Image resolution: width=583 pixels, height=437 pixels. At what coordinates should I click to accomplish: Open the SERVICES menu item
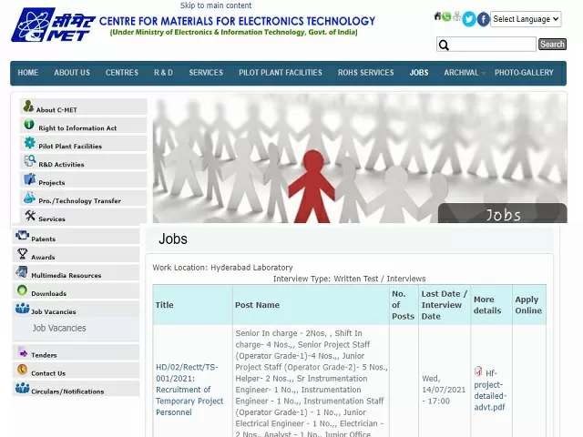tap(206, 73)
